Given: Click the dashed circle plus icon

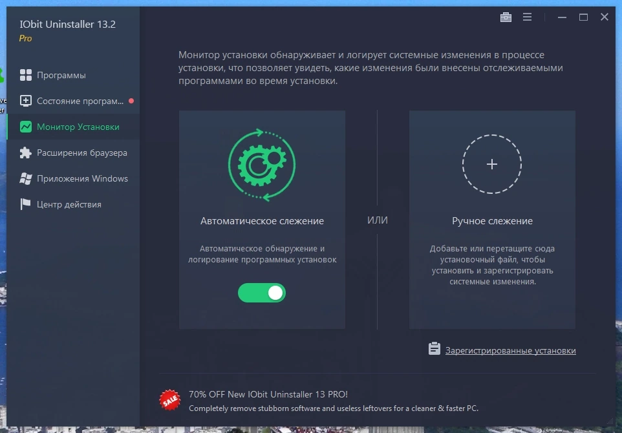Looking at the screenshot, I should pos(492,164).
